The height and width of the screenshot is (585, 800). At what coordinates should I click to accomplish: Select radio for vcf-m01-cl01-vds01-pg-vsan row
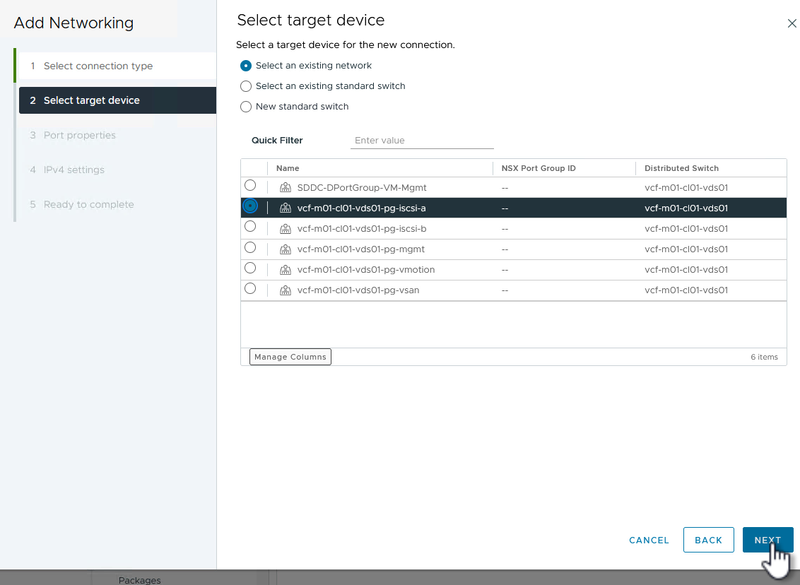tap(250, 289)
